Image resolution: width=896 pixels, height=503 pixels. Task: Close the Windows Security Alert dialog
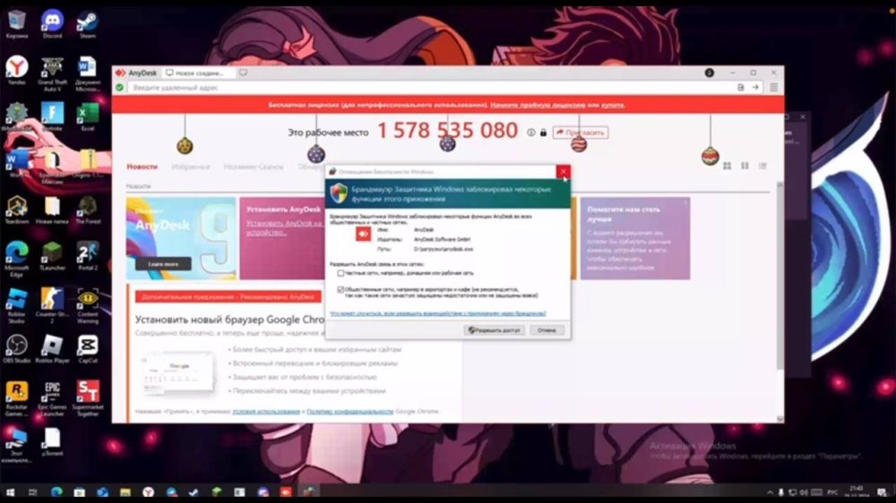tap(563, 171)
